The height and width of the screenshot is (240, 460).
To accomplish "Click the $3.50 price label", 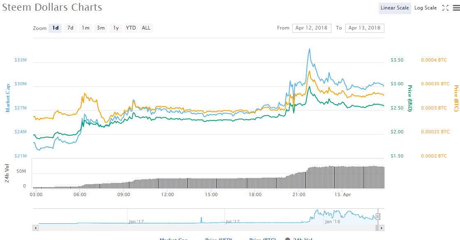I will tap(397, 60).
